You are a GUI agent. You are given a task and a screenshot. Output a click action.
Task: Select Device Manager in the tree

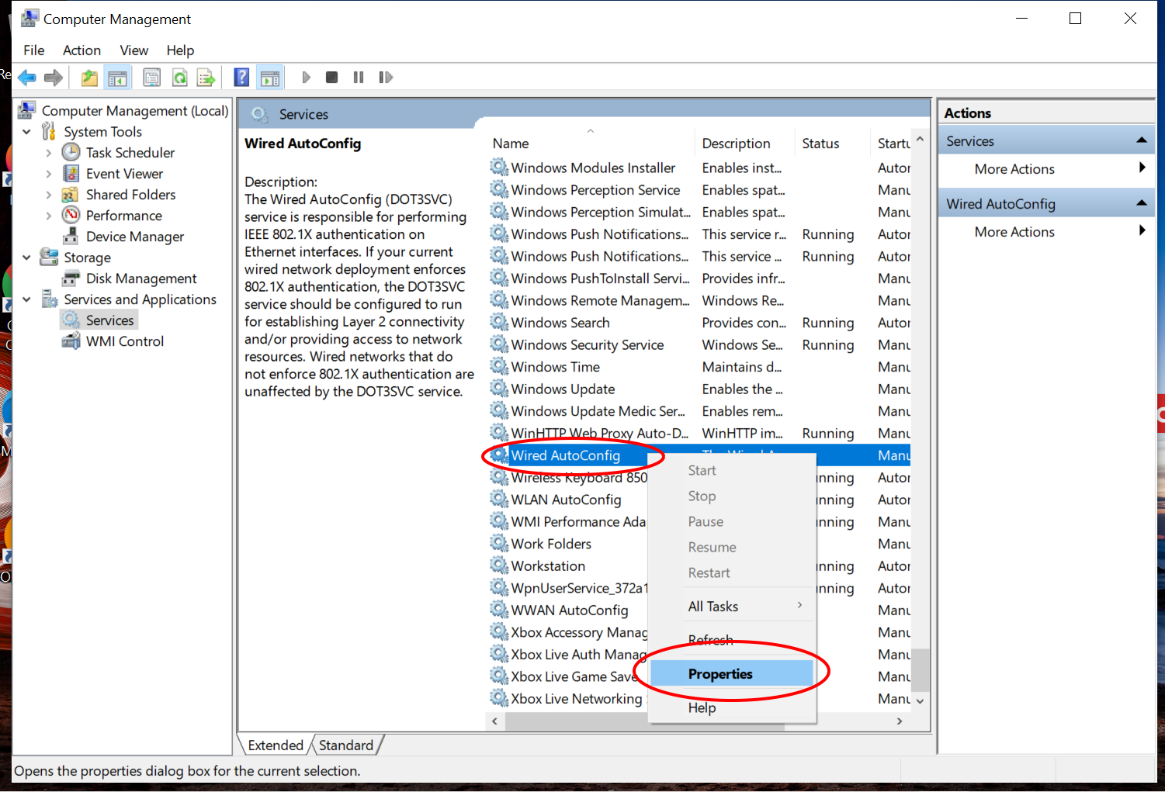[134, 237]
